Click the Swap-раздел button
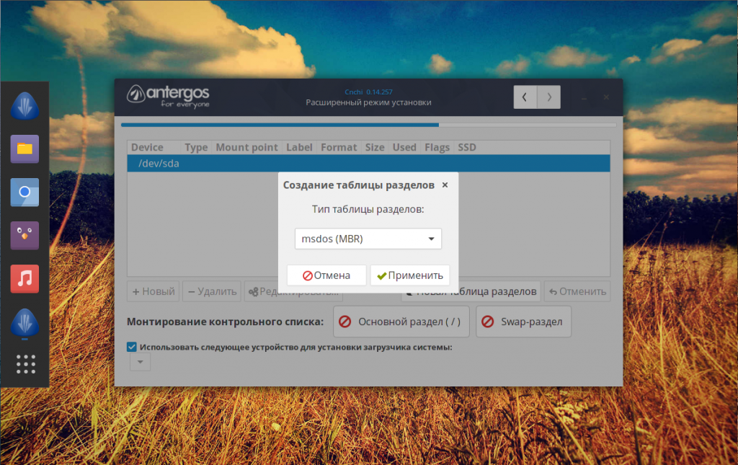Screen dimensions: 738x465 click(523, 322)
